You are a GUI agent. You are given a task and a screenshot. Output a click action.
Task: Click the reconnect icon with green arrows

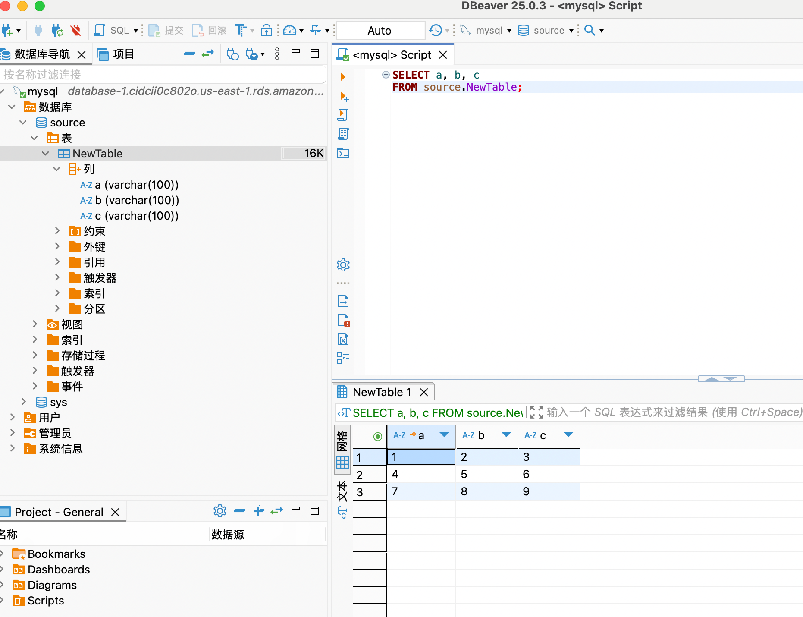pos(57,30)
